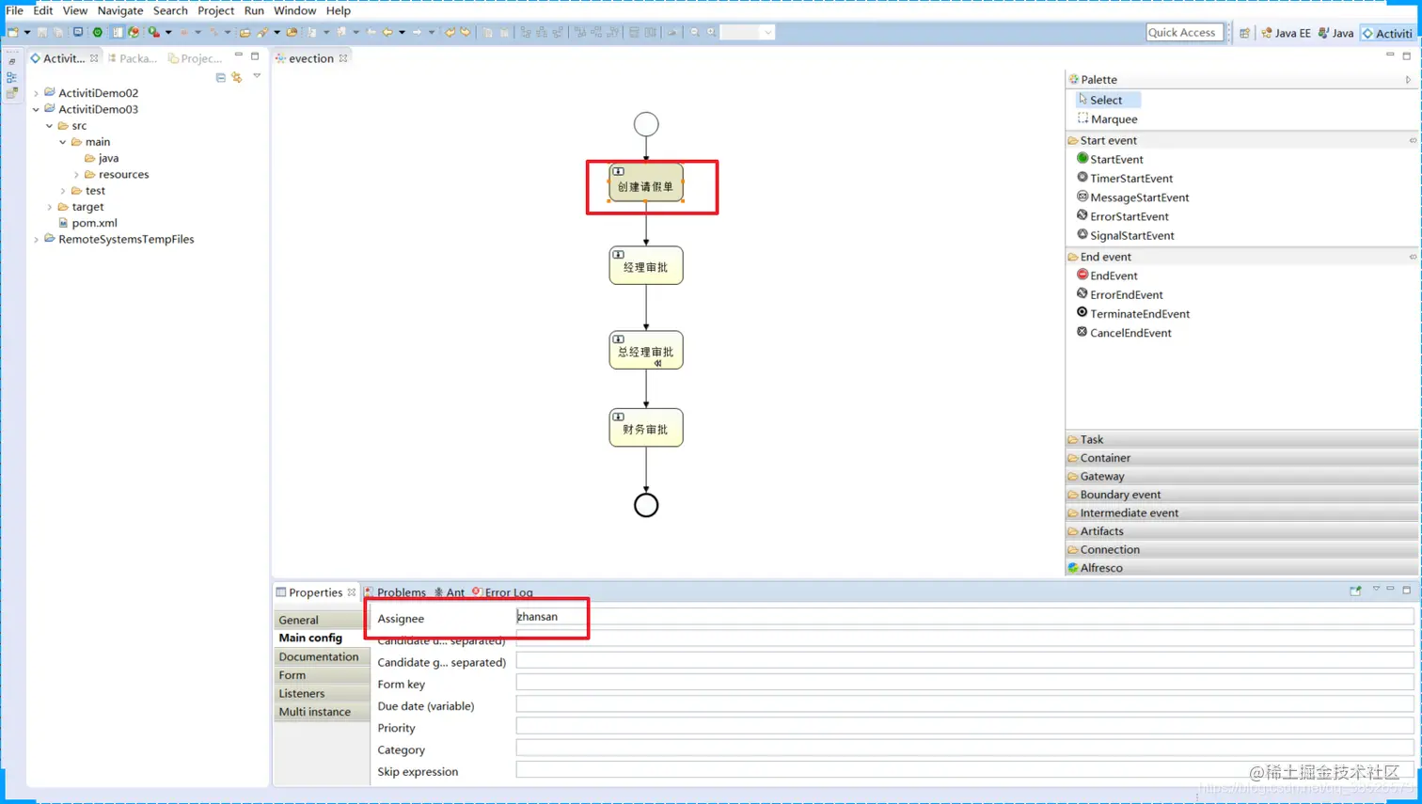This screenshot has width=1422, height=804.
Task: Select the EndEvent palette item
Action: (x=1107, y=276)
